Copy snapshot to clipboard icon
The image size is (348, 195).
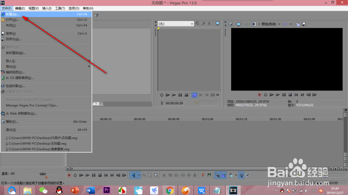298,24
